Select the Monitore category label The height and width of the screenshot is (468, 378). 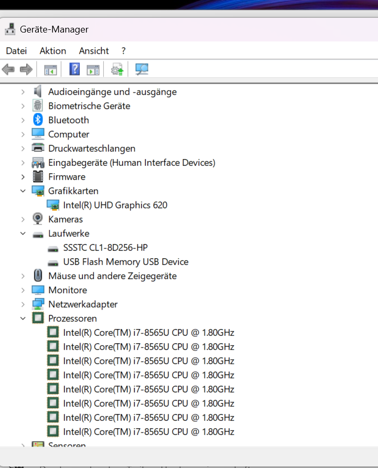(x=68, y=290)
